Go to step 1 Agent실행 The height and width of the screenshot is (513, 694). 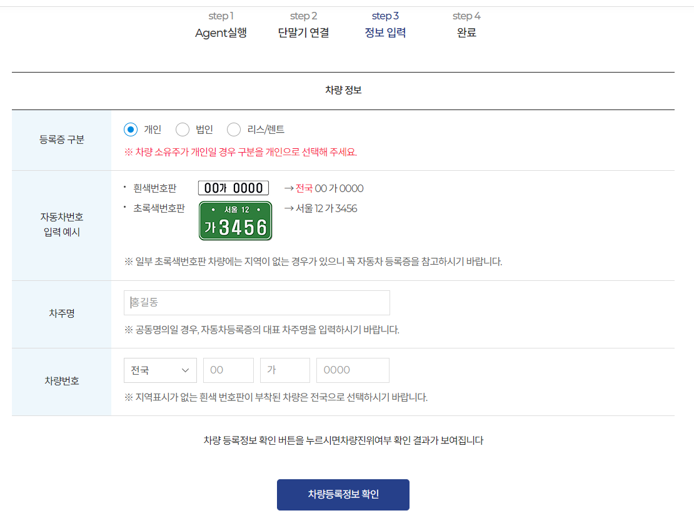[221, 25]
